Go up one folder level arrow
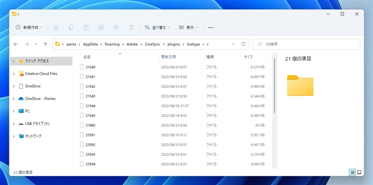The height and width of the screenshot is (185, 373). tap(46, 44)
